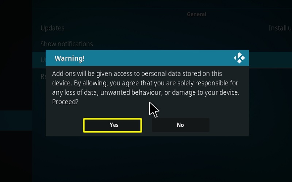Select the highlighted category in the left sidebar
Image resolution: width=292 pixels, height=182 pixels.
click(x=16, y=121)
